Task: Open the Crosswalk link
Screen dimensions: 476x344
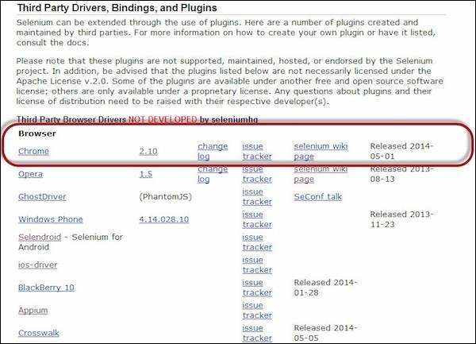Action: (x=39, y=333)
